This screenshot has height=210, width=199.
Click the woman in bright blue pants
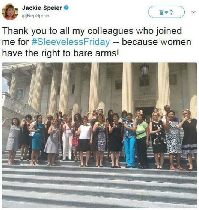point(129,141)
